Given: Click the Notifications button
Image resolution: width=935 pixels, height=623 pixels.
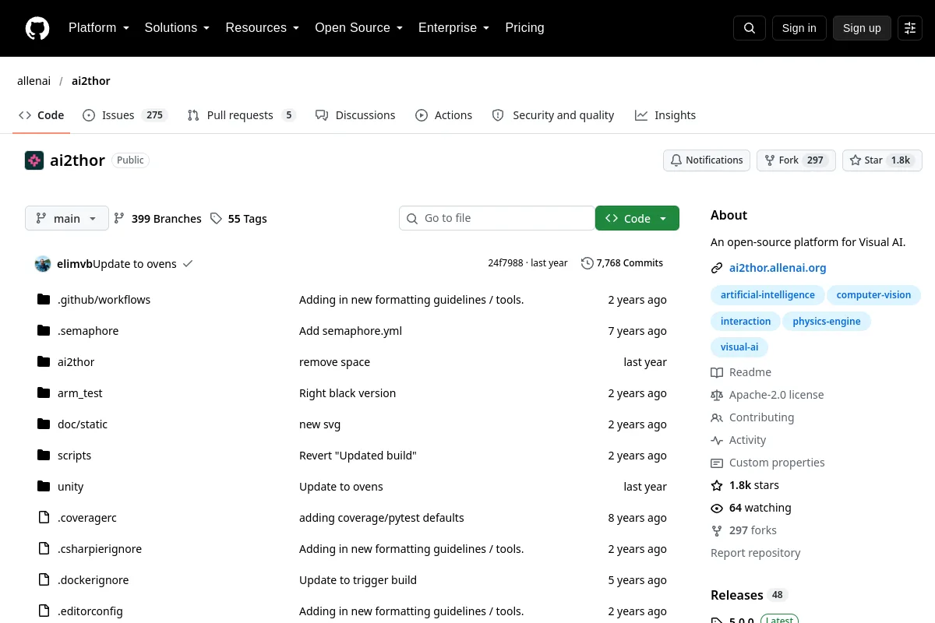Looking at the screenshot, I should tap(707, 160).
